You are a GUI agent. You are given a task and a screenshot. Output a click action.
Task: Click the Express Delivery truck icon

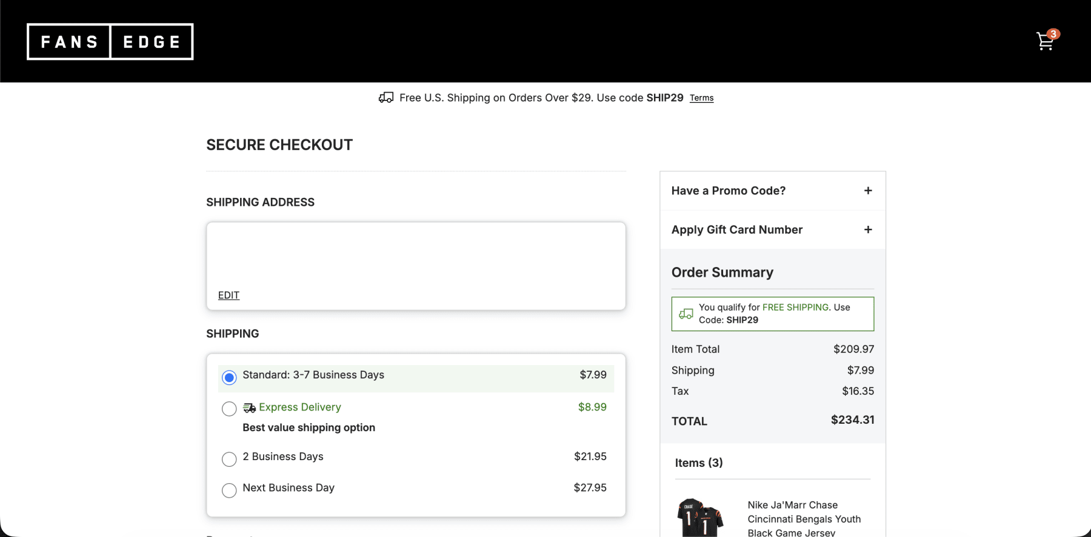pos(249,408)
